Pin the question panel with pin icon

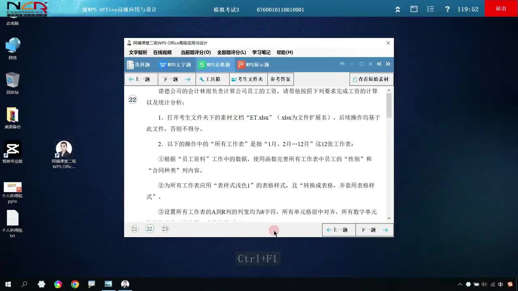342,64
